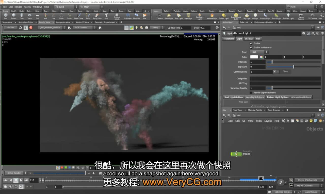Viewport: 325px width, 194px height.
Task: Select the Circle shelf tool
Action: click(61, 16)
